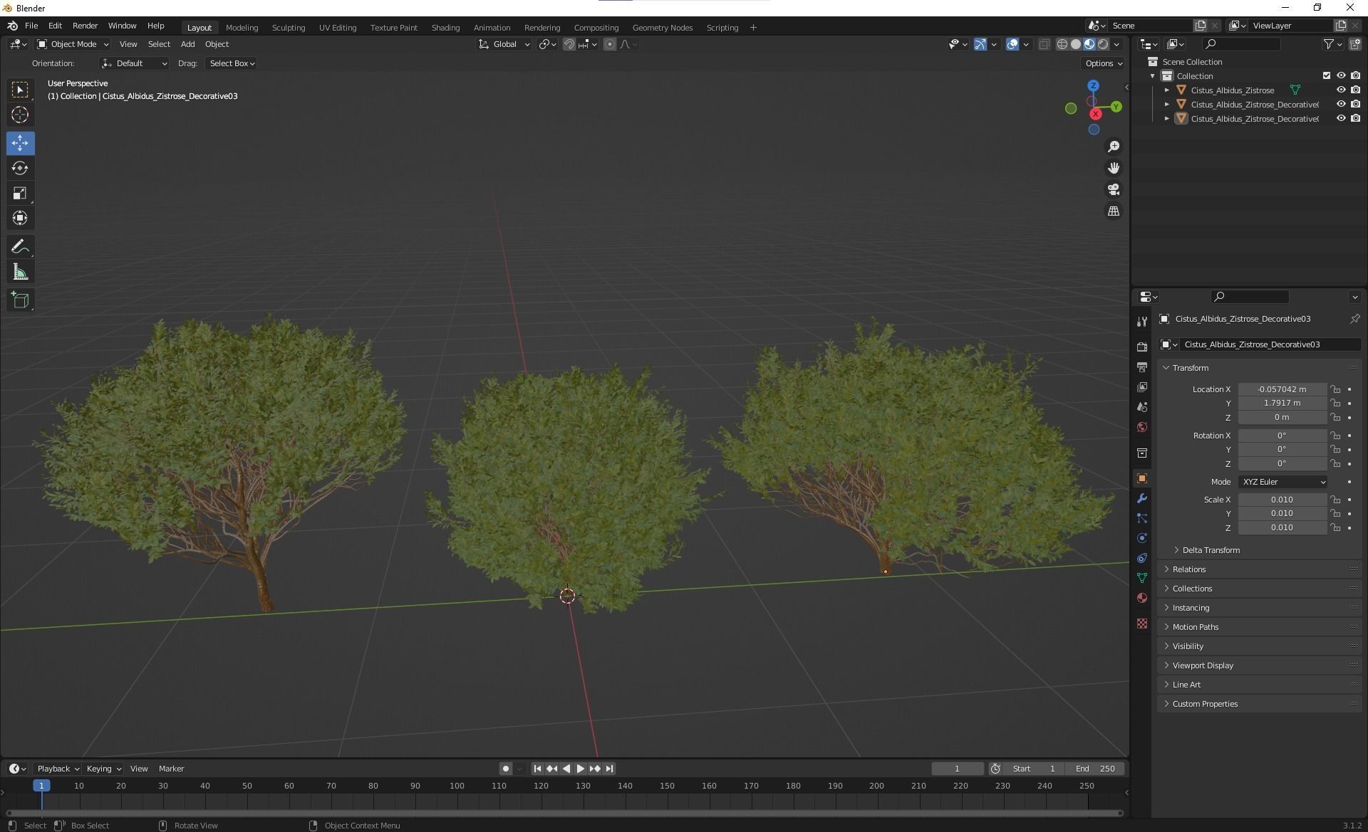Screen dimensions: 1368x832
Task: Open Drag Select Box dropdown
Action: pyautogui.click(x=232, y=63)
